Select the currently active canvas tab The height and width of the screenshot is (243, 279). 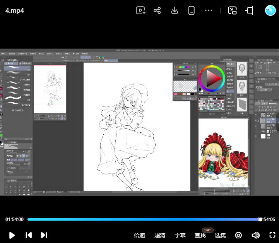111,61
